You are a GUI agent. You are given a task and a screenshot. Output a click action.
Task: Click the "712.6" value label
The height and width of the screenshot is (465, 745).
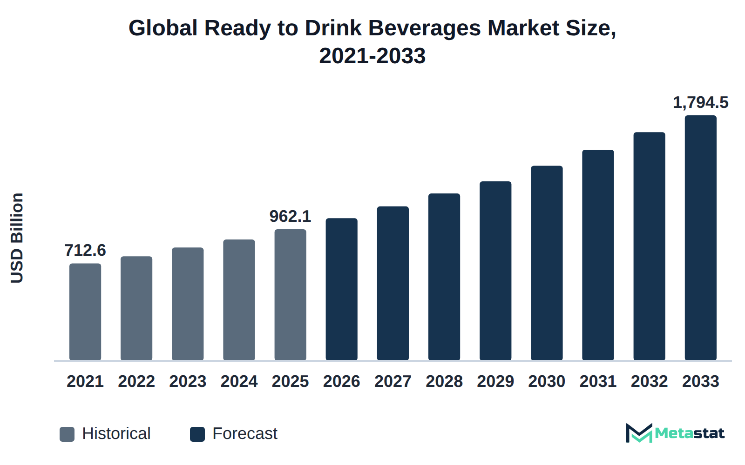tap(85, 251)
